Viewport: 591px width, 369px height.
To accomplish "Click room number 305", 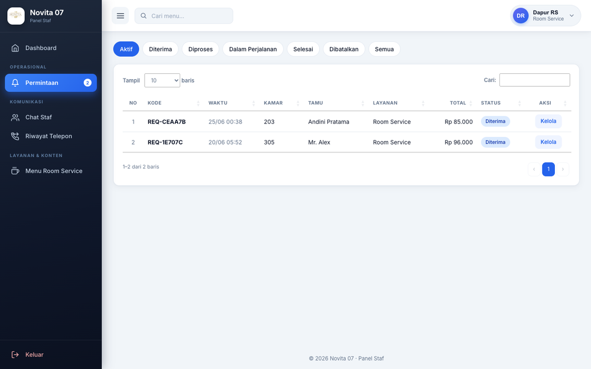I will [269, 142].
